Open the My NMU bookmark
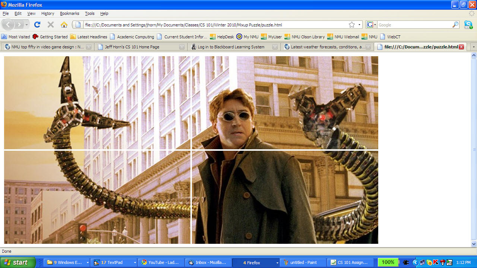Image resolution: width=477 pixels, height=268 pixels. click(247, 37)
